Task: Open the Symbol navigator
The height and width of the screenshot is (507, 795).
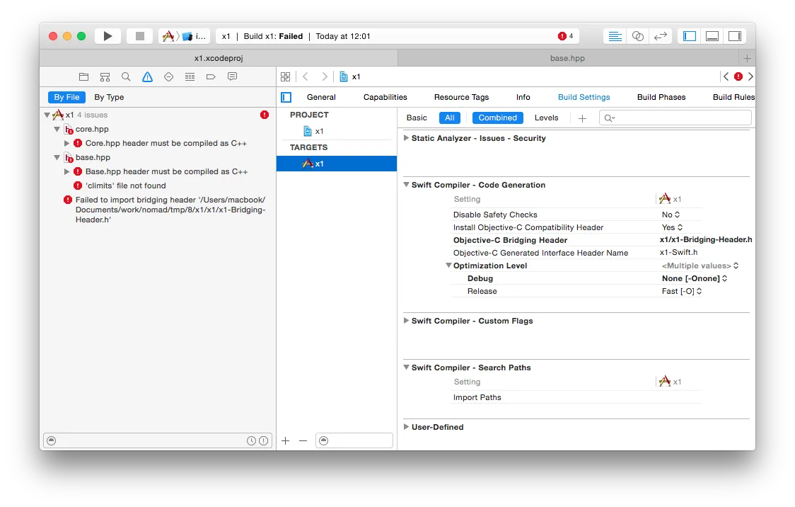Action: pyautogui.click(x=105, y=76)
